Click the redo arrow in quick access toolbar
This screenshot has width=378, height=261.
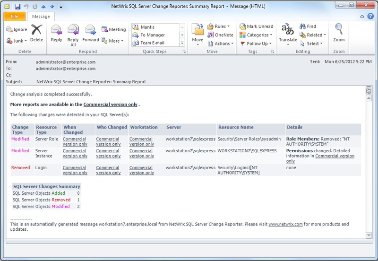coord(35,7)
